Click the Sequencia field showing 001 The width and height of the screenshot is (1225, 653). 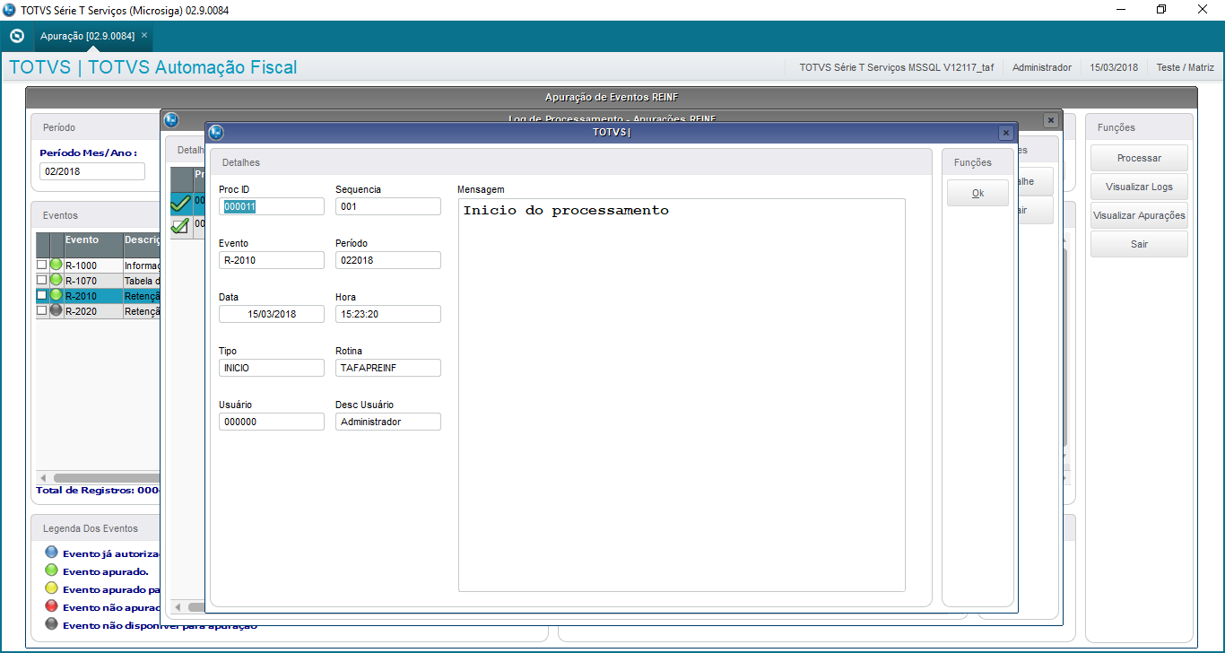[388, 206]
